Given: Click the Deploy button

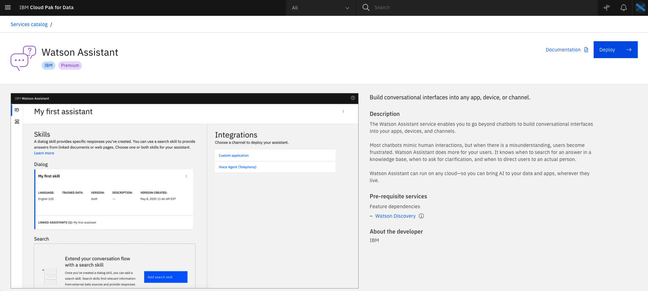Looking at the screenshot, I should (x=616, y=50).
